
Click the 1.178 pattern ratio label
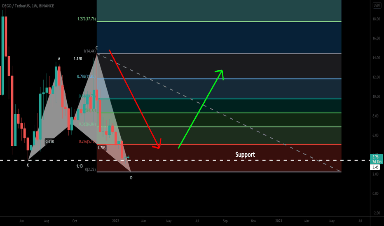78,58
